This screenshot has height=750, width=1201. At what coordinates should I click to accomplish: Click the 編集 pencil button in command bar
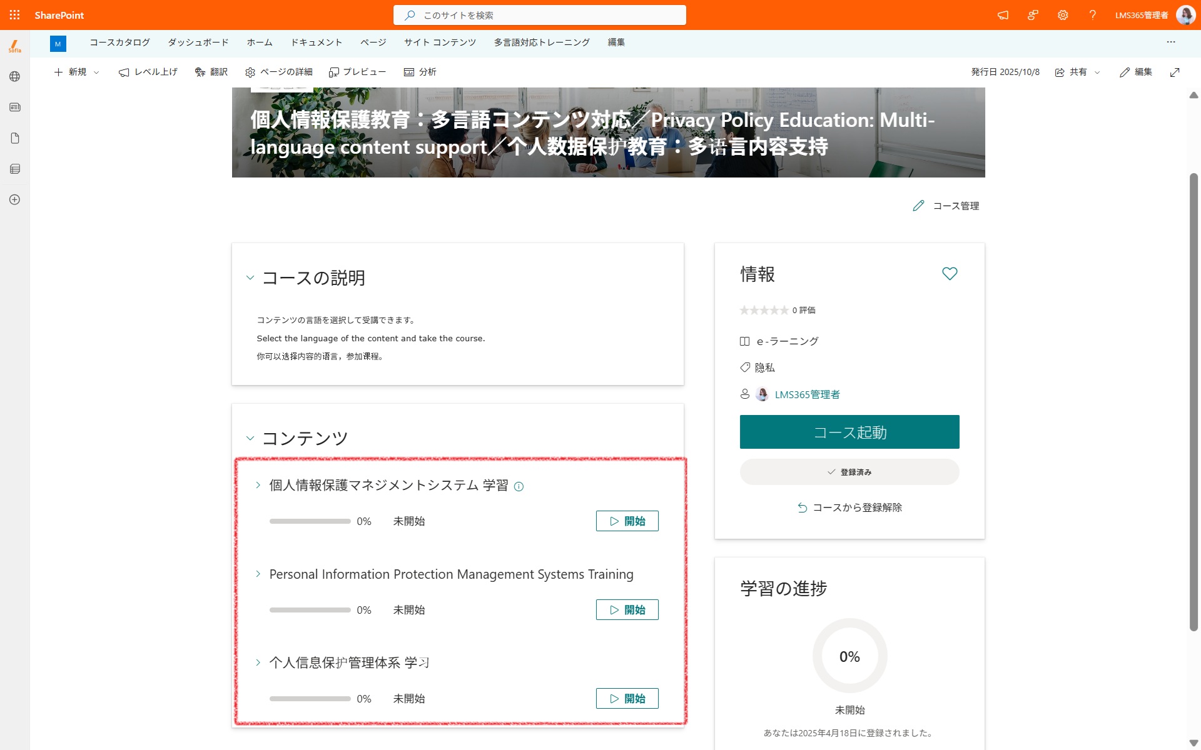coord(1136,72)
